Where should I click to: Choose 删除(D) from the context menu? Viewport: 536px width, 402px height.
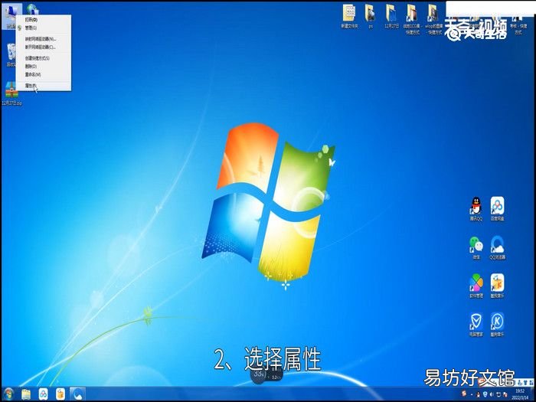[44, 67]
